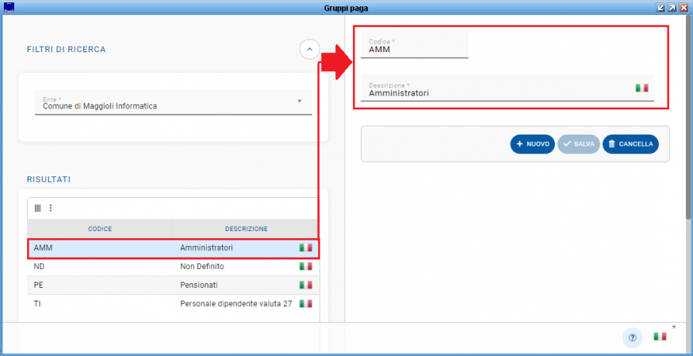Select the Amministratori description cell
Screen dimensions: 693x356
click(x=206, y=248)
